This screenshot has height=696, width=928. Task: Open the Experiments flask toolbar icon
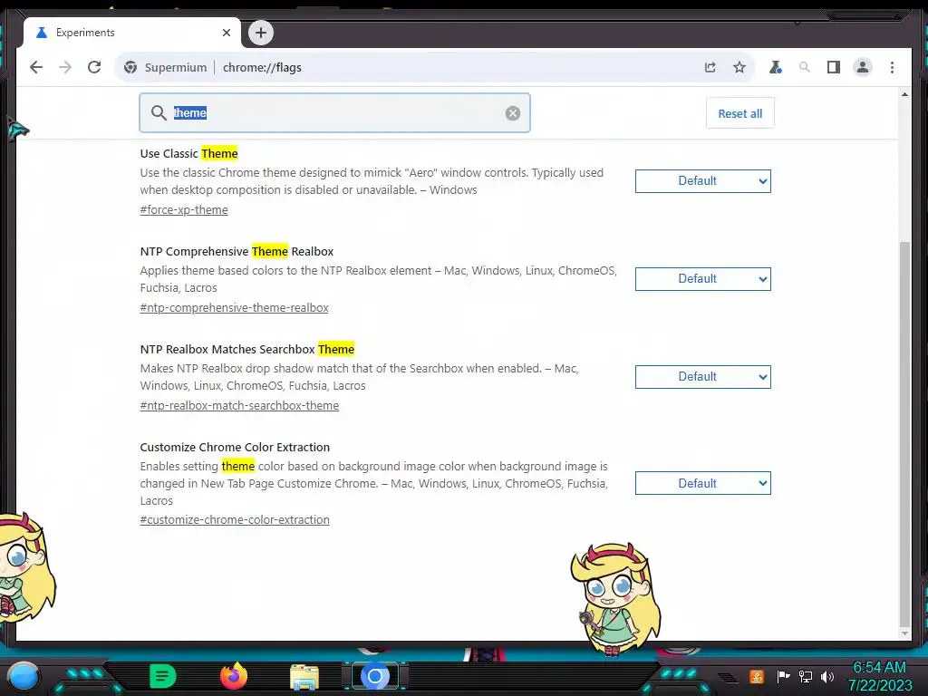tap(776, 67)
